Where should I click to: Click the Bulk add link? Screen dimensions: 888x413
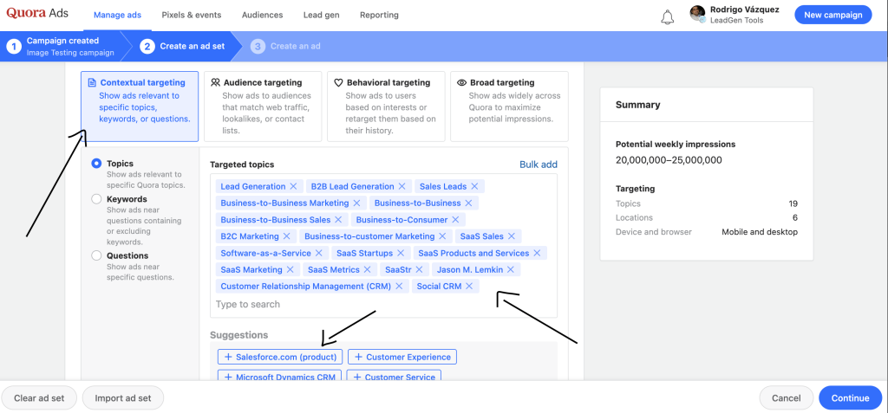pyautogui.click(x=538, y=165)
